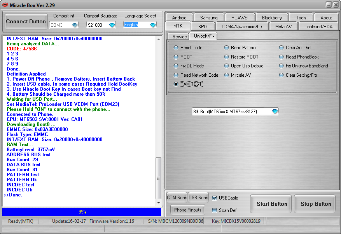The width and height of the screenshot is (341, 234).
Task: Click the 99% progress bar
Action: click(x=82, y=212)
